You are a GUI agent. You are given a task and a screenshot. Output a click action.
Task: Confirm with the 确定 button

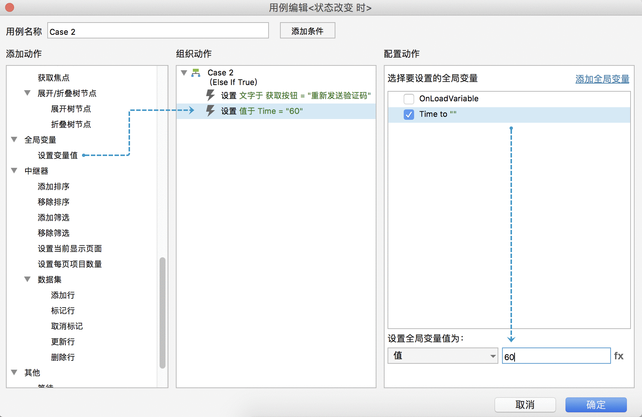coord(596,404)
